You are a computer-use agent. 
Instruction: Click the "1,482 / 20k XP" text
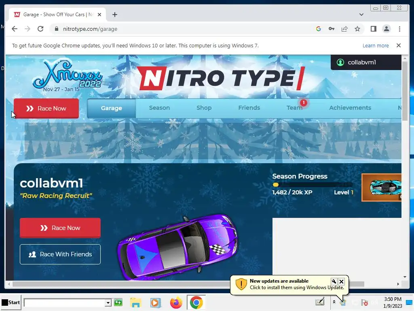click(x=292, y=192)
